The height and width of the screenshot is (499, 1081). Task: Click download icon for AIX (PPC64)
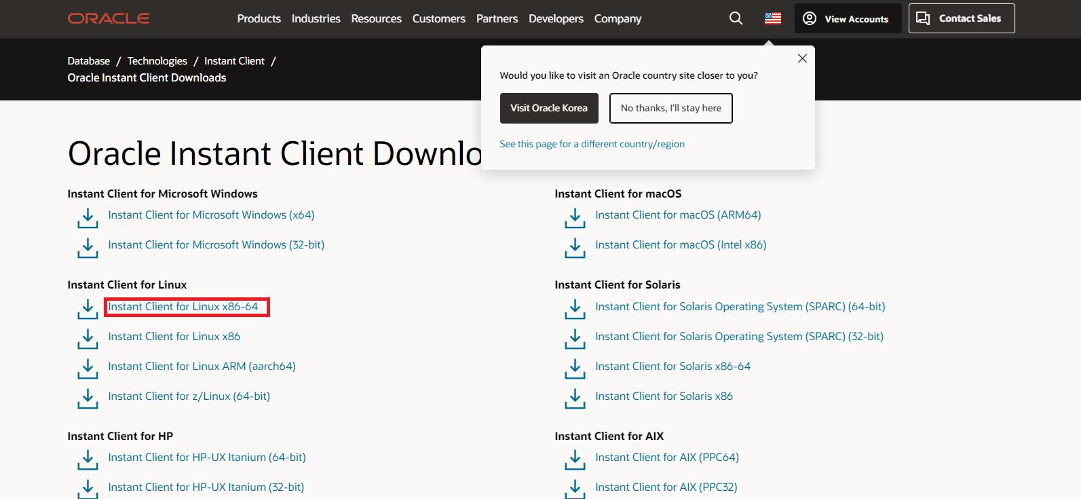point(575,460)
